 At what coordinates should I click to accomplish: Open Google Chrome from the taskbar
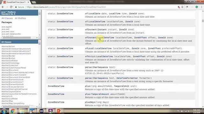(x=13, y=111)
